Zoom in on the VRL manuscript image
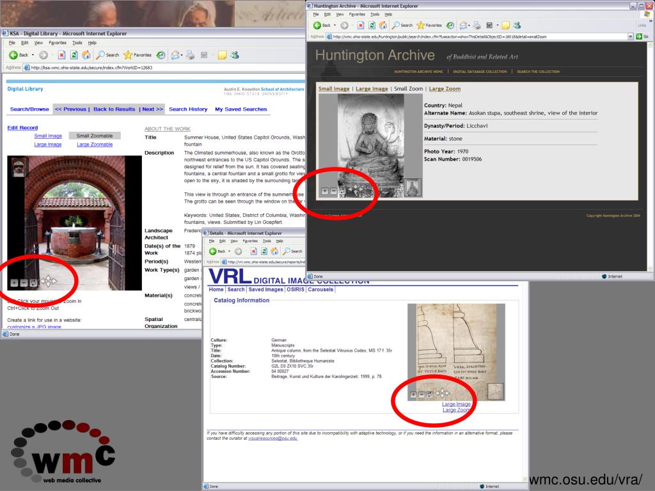The width and height of the screenshot is (655, 491). [413, 394]
